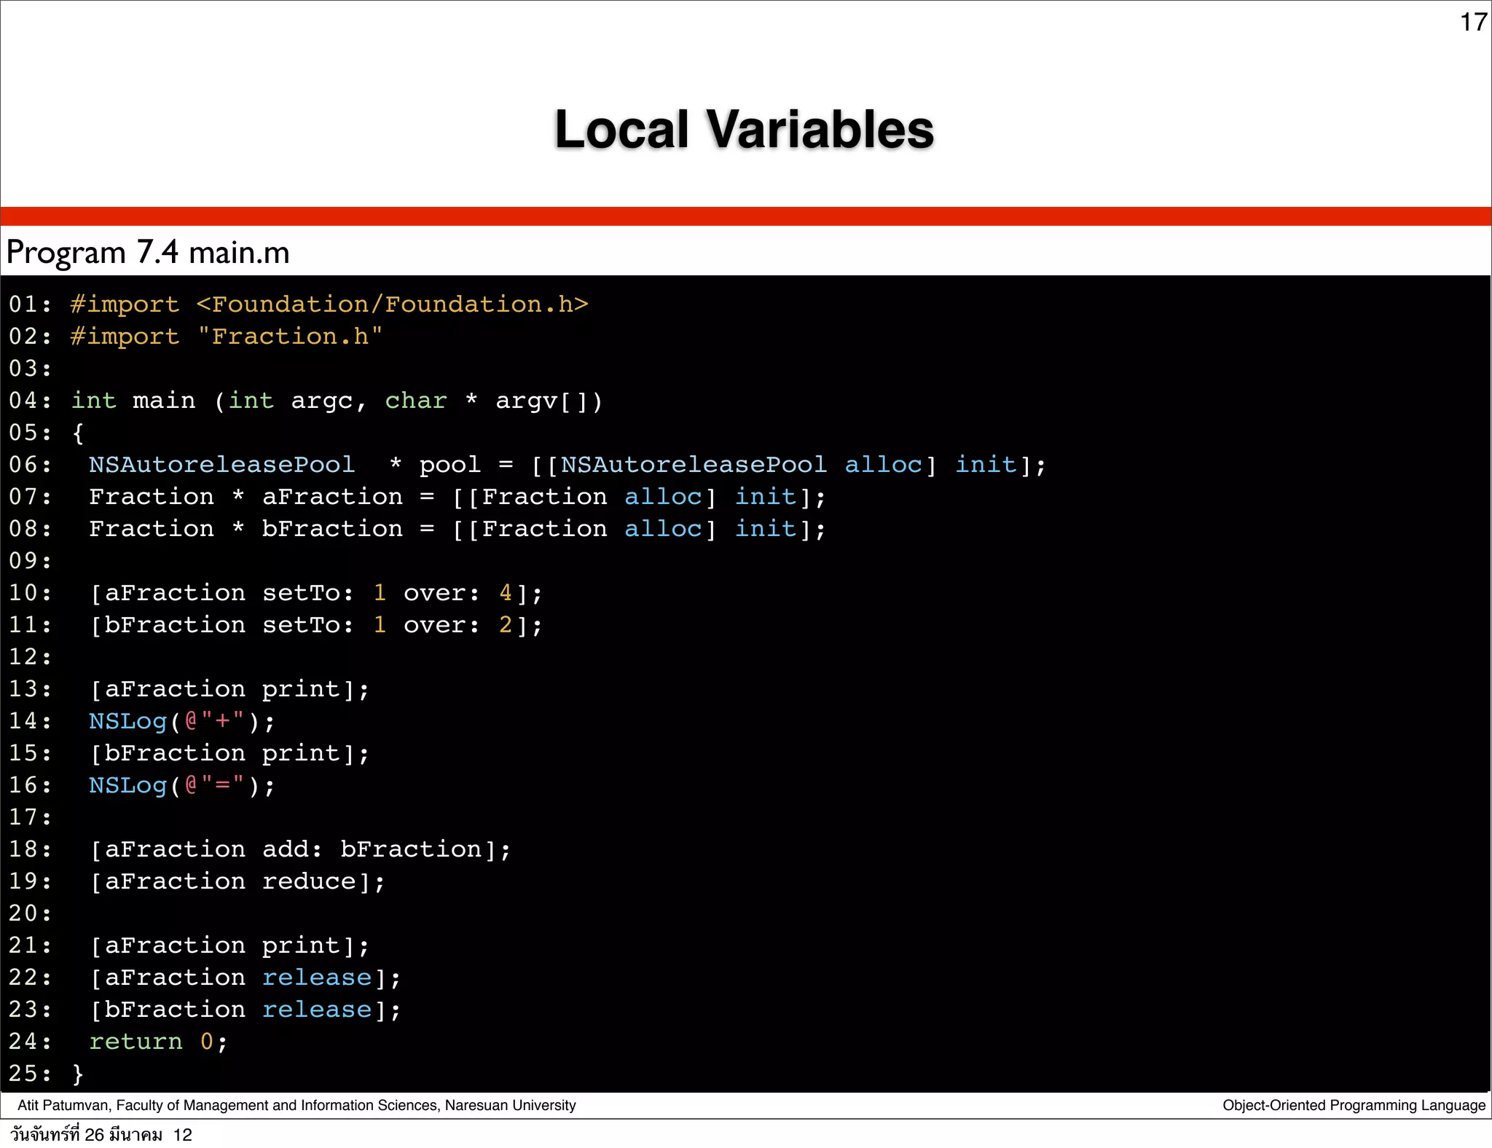Click the "Fraction.h" import text
The height and width of the screenshot is (1148, 1492).
coord(290,337)
